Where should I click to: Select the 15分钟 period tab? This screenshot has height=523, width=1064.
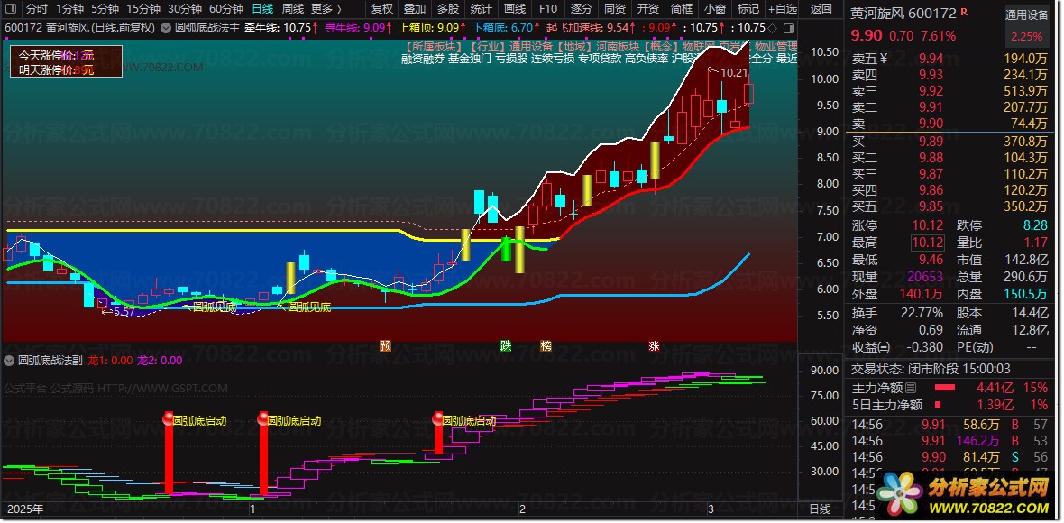click(143, 9)
